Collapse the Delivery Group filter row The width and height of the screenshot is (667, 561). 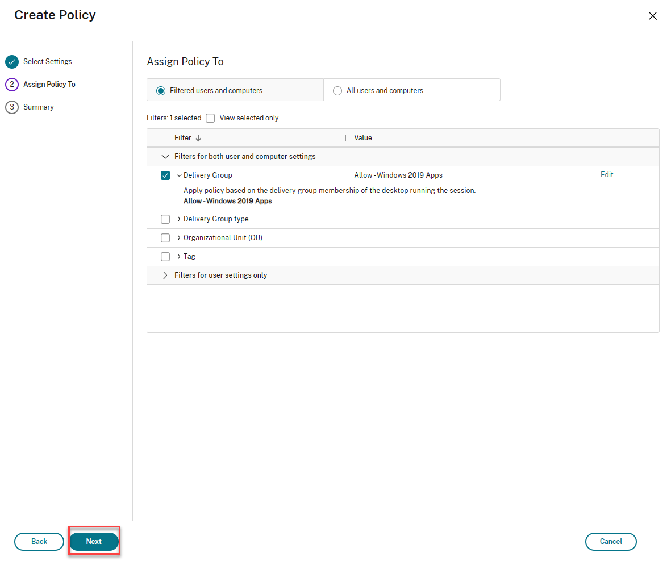pos(179,175)
